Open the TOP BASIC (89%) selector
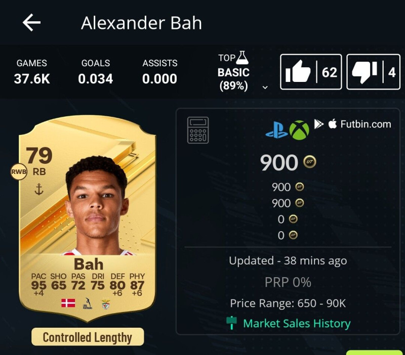This screenshot has height=355, width=405. click(233, 72)
